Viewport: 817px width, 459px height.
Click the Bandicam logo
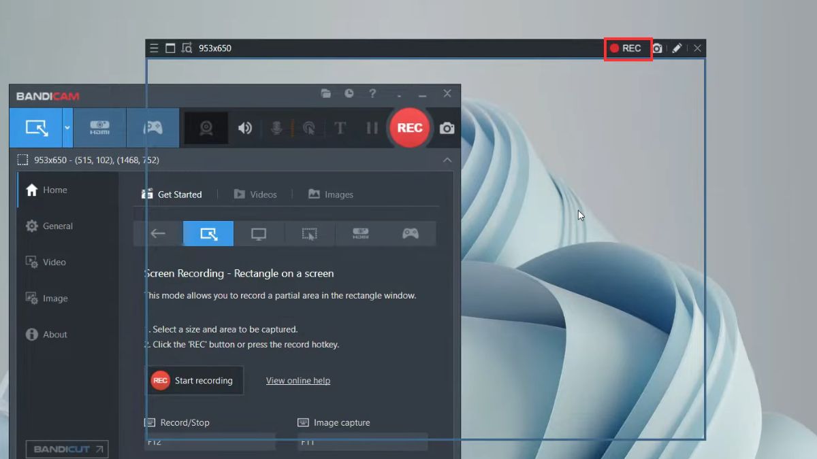pos(48,97)
